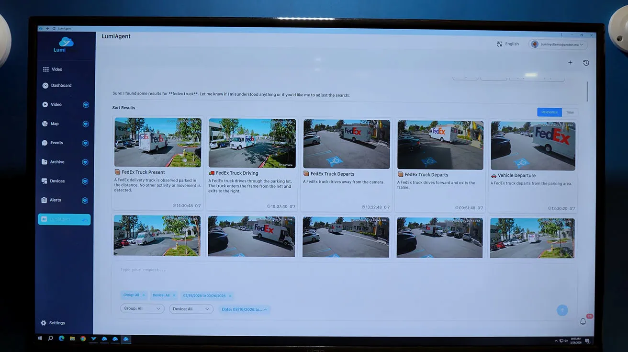Screen dimensions: 628x352
Task: Click the blue send arrow button
Action: point(562,310)
